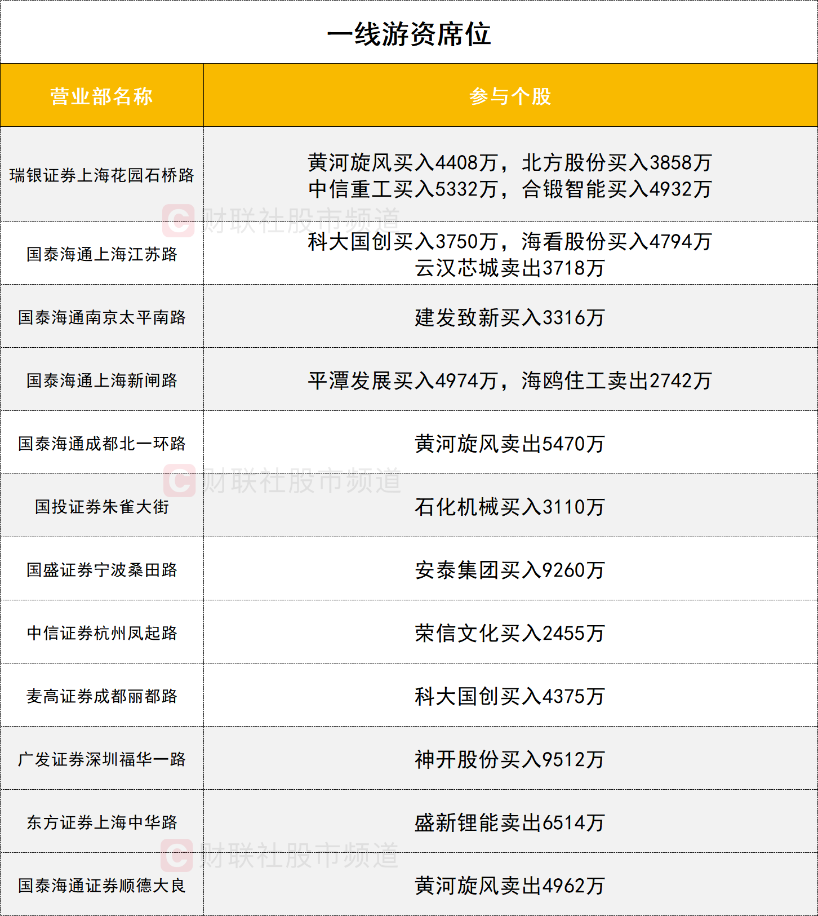The width and height of the screenshot is (818, 916).
Task: Select the 东方证券上海中华路 cell
Action: click(101, 822)
